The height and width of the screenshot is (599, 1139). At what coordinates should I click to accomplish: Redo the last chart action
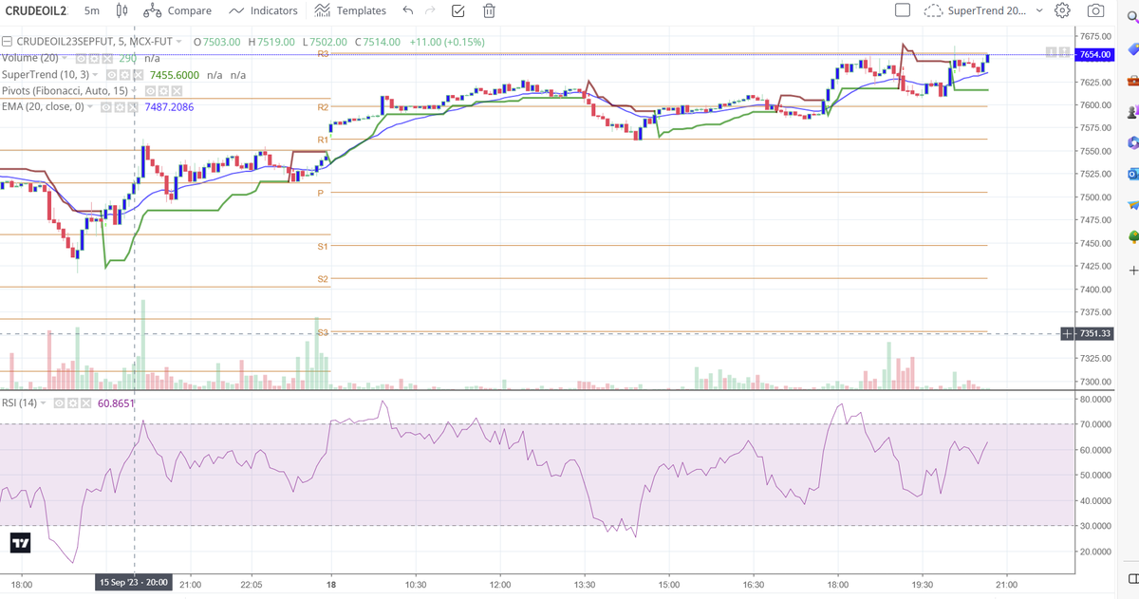(430, 10)
